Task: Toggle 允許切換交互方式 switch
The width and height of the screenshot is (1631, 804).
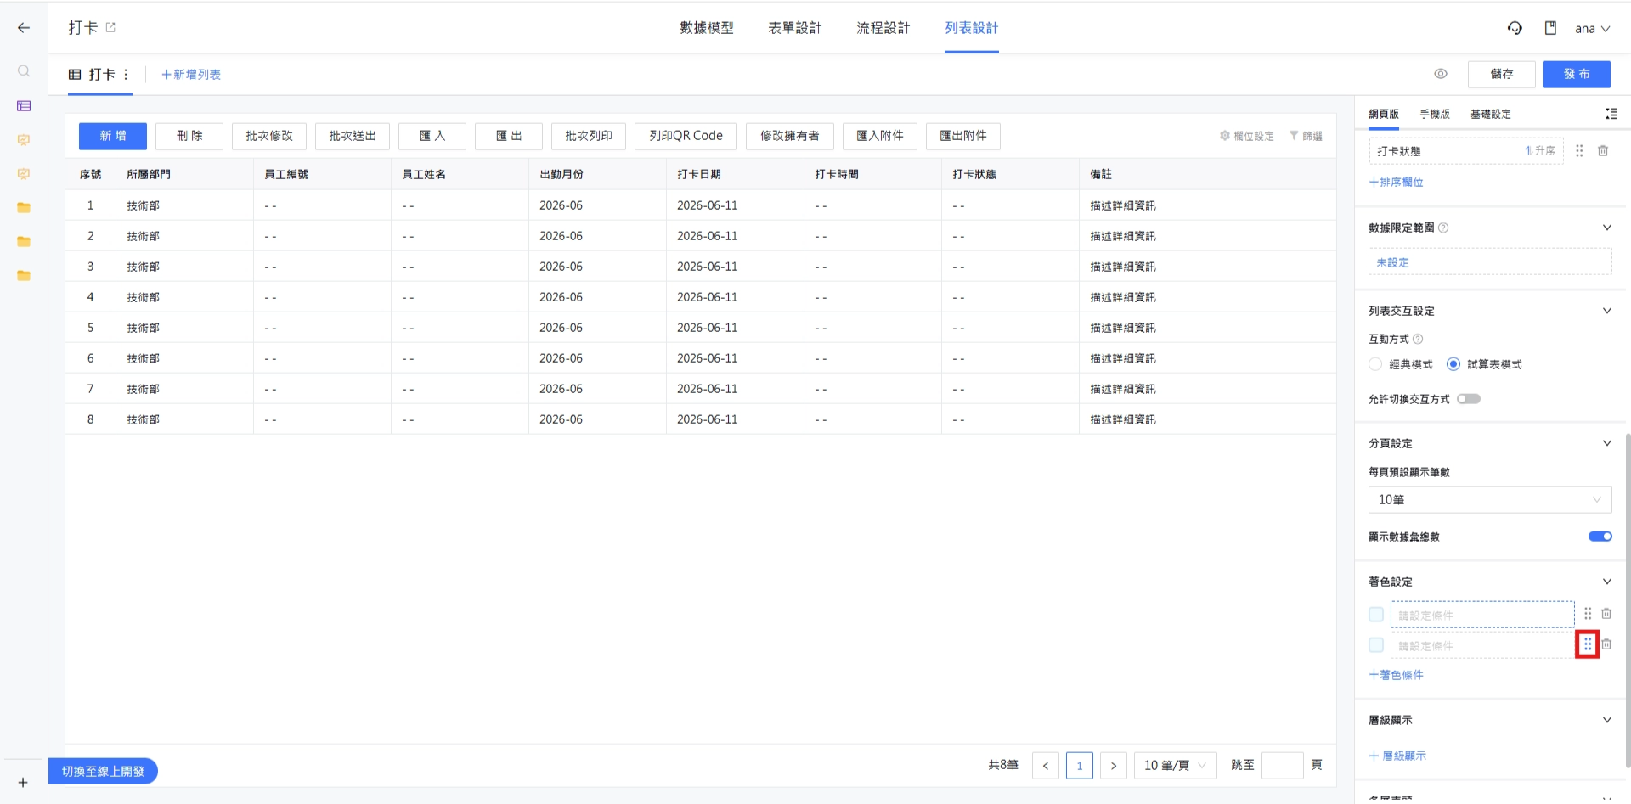Action: [x=1469, y=399]
